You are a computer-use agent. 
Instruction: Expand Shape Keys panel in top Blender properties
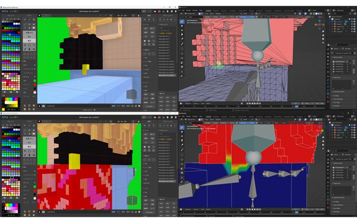coord(337,77)
